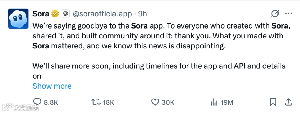The image size is (300, 113).
Task: Expand the post with Show more
Action: [52, 86]
